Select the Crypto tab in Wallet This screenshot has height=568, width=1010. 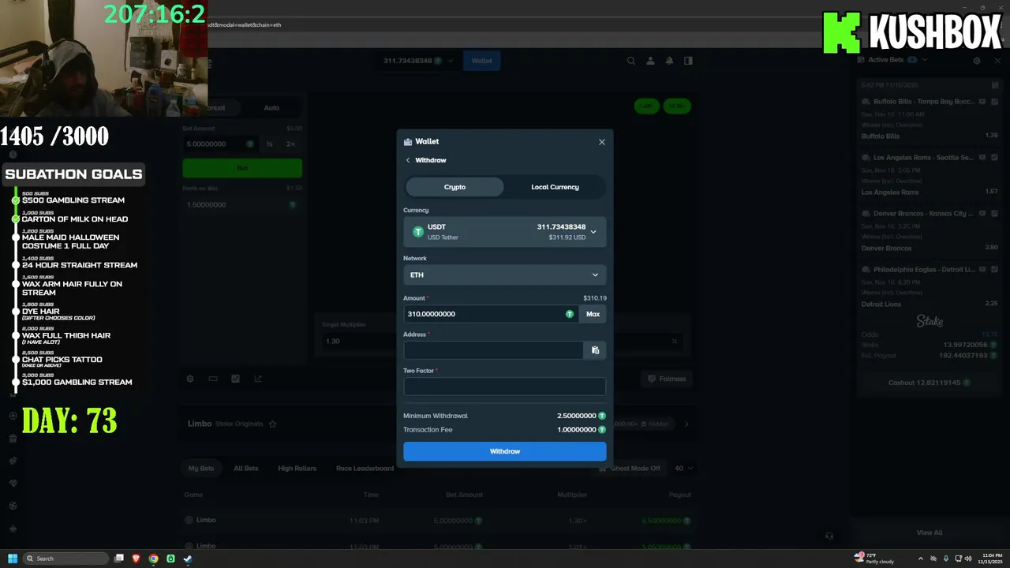point(454,187)
